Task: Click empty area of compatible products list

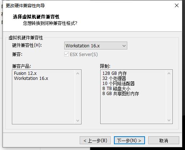Action: [x=44, y=102]
